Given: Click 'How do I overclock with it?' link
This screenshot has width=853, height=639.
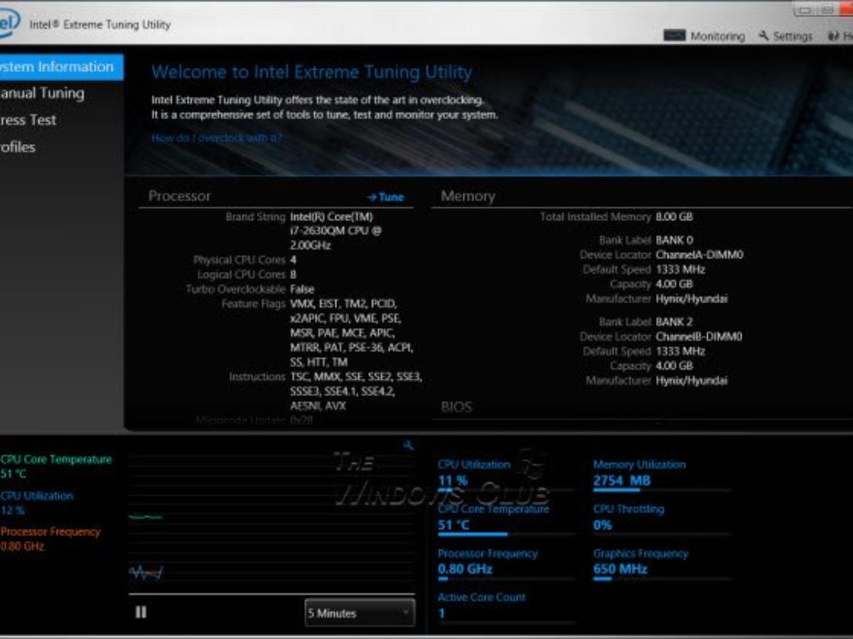Looking at the screenshot, I should click(217, 138).
